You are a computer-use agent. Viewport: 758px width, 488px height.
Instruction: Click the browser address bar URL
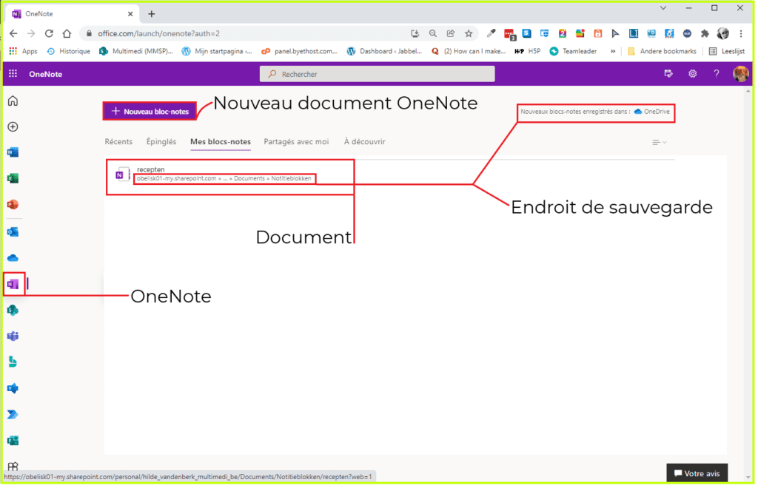click(x=158, y=33)
